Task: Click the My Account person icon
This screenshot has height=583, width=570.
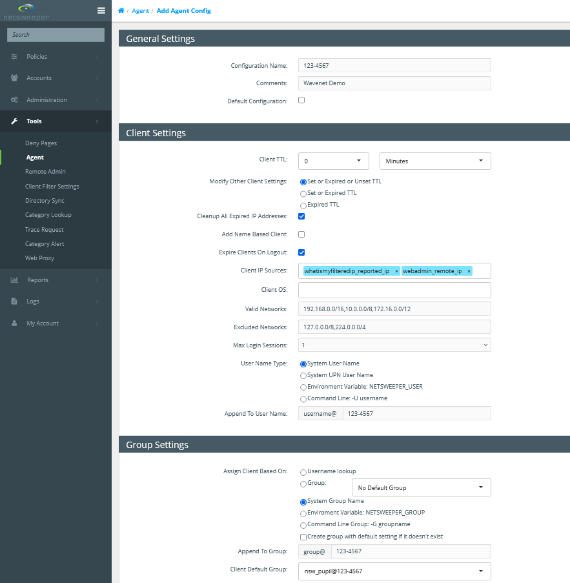Action: coord(14,323)
